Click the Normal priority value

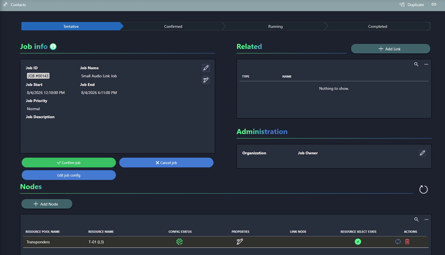33,109
